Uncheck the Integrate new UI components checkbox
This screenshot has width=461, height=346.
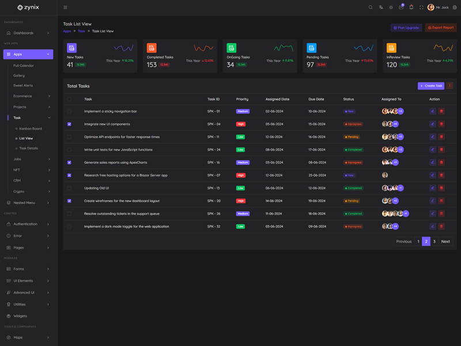pos(70,124)
